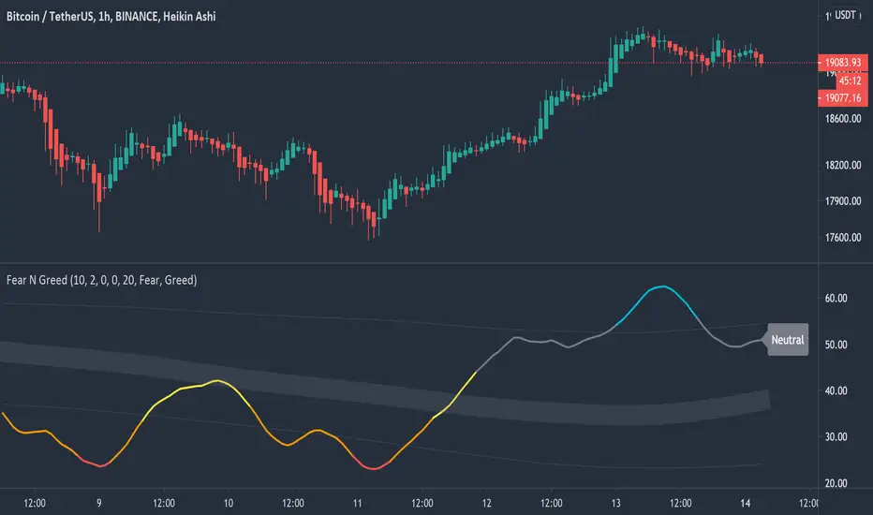The width and height of the screenshot is (873, 515).
Task: Open the USDT currency selector
Action: [845, 15]
